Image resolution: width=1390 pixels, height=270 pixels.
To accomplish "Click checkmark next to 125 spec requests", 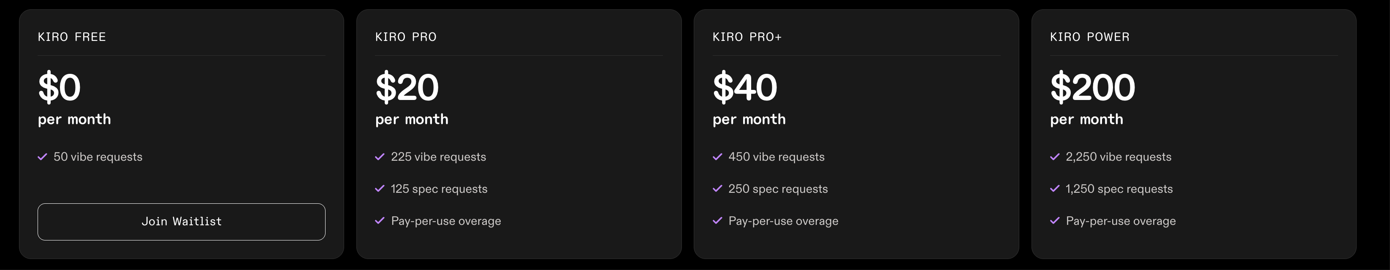I will pyautogui.click(x=380, y=189).
